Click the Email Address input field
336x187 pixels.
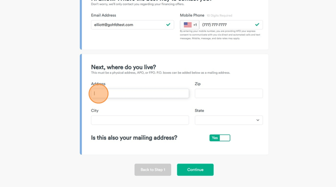coord(132,25)
